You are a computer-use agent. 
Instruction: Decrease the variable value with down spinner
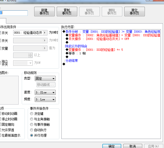[30, 56]
